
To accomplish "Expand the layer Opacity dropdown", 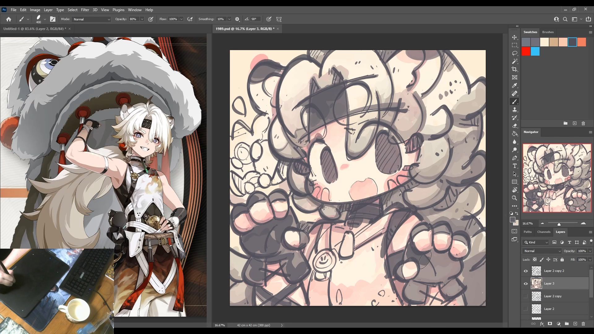I will [590, 251].
